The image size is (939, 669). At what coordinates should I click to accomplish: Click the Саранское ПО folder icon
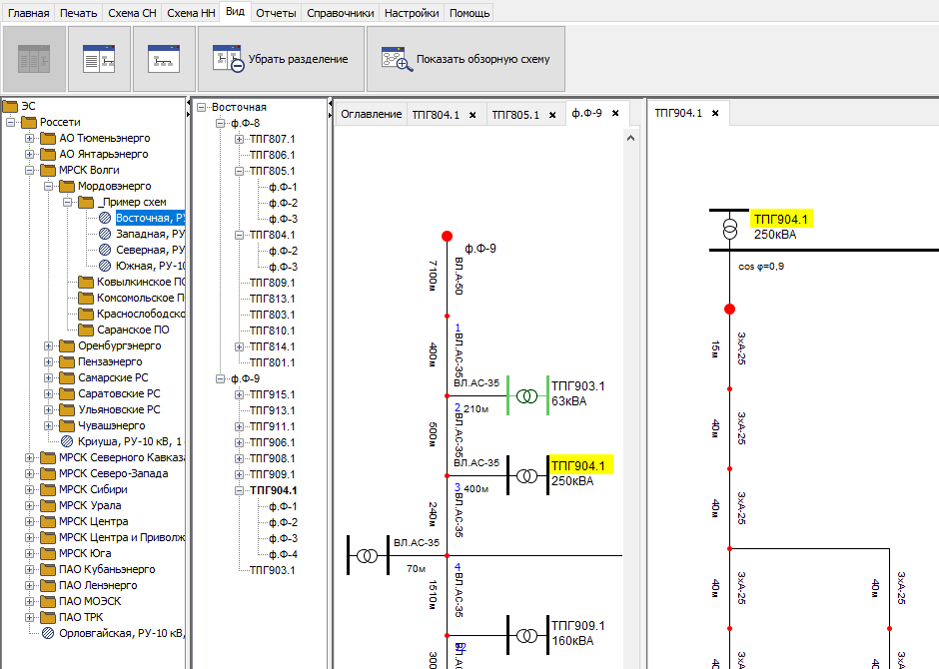[86, 330]
